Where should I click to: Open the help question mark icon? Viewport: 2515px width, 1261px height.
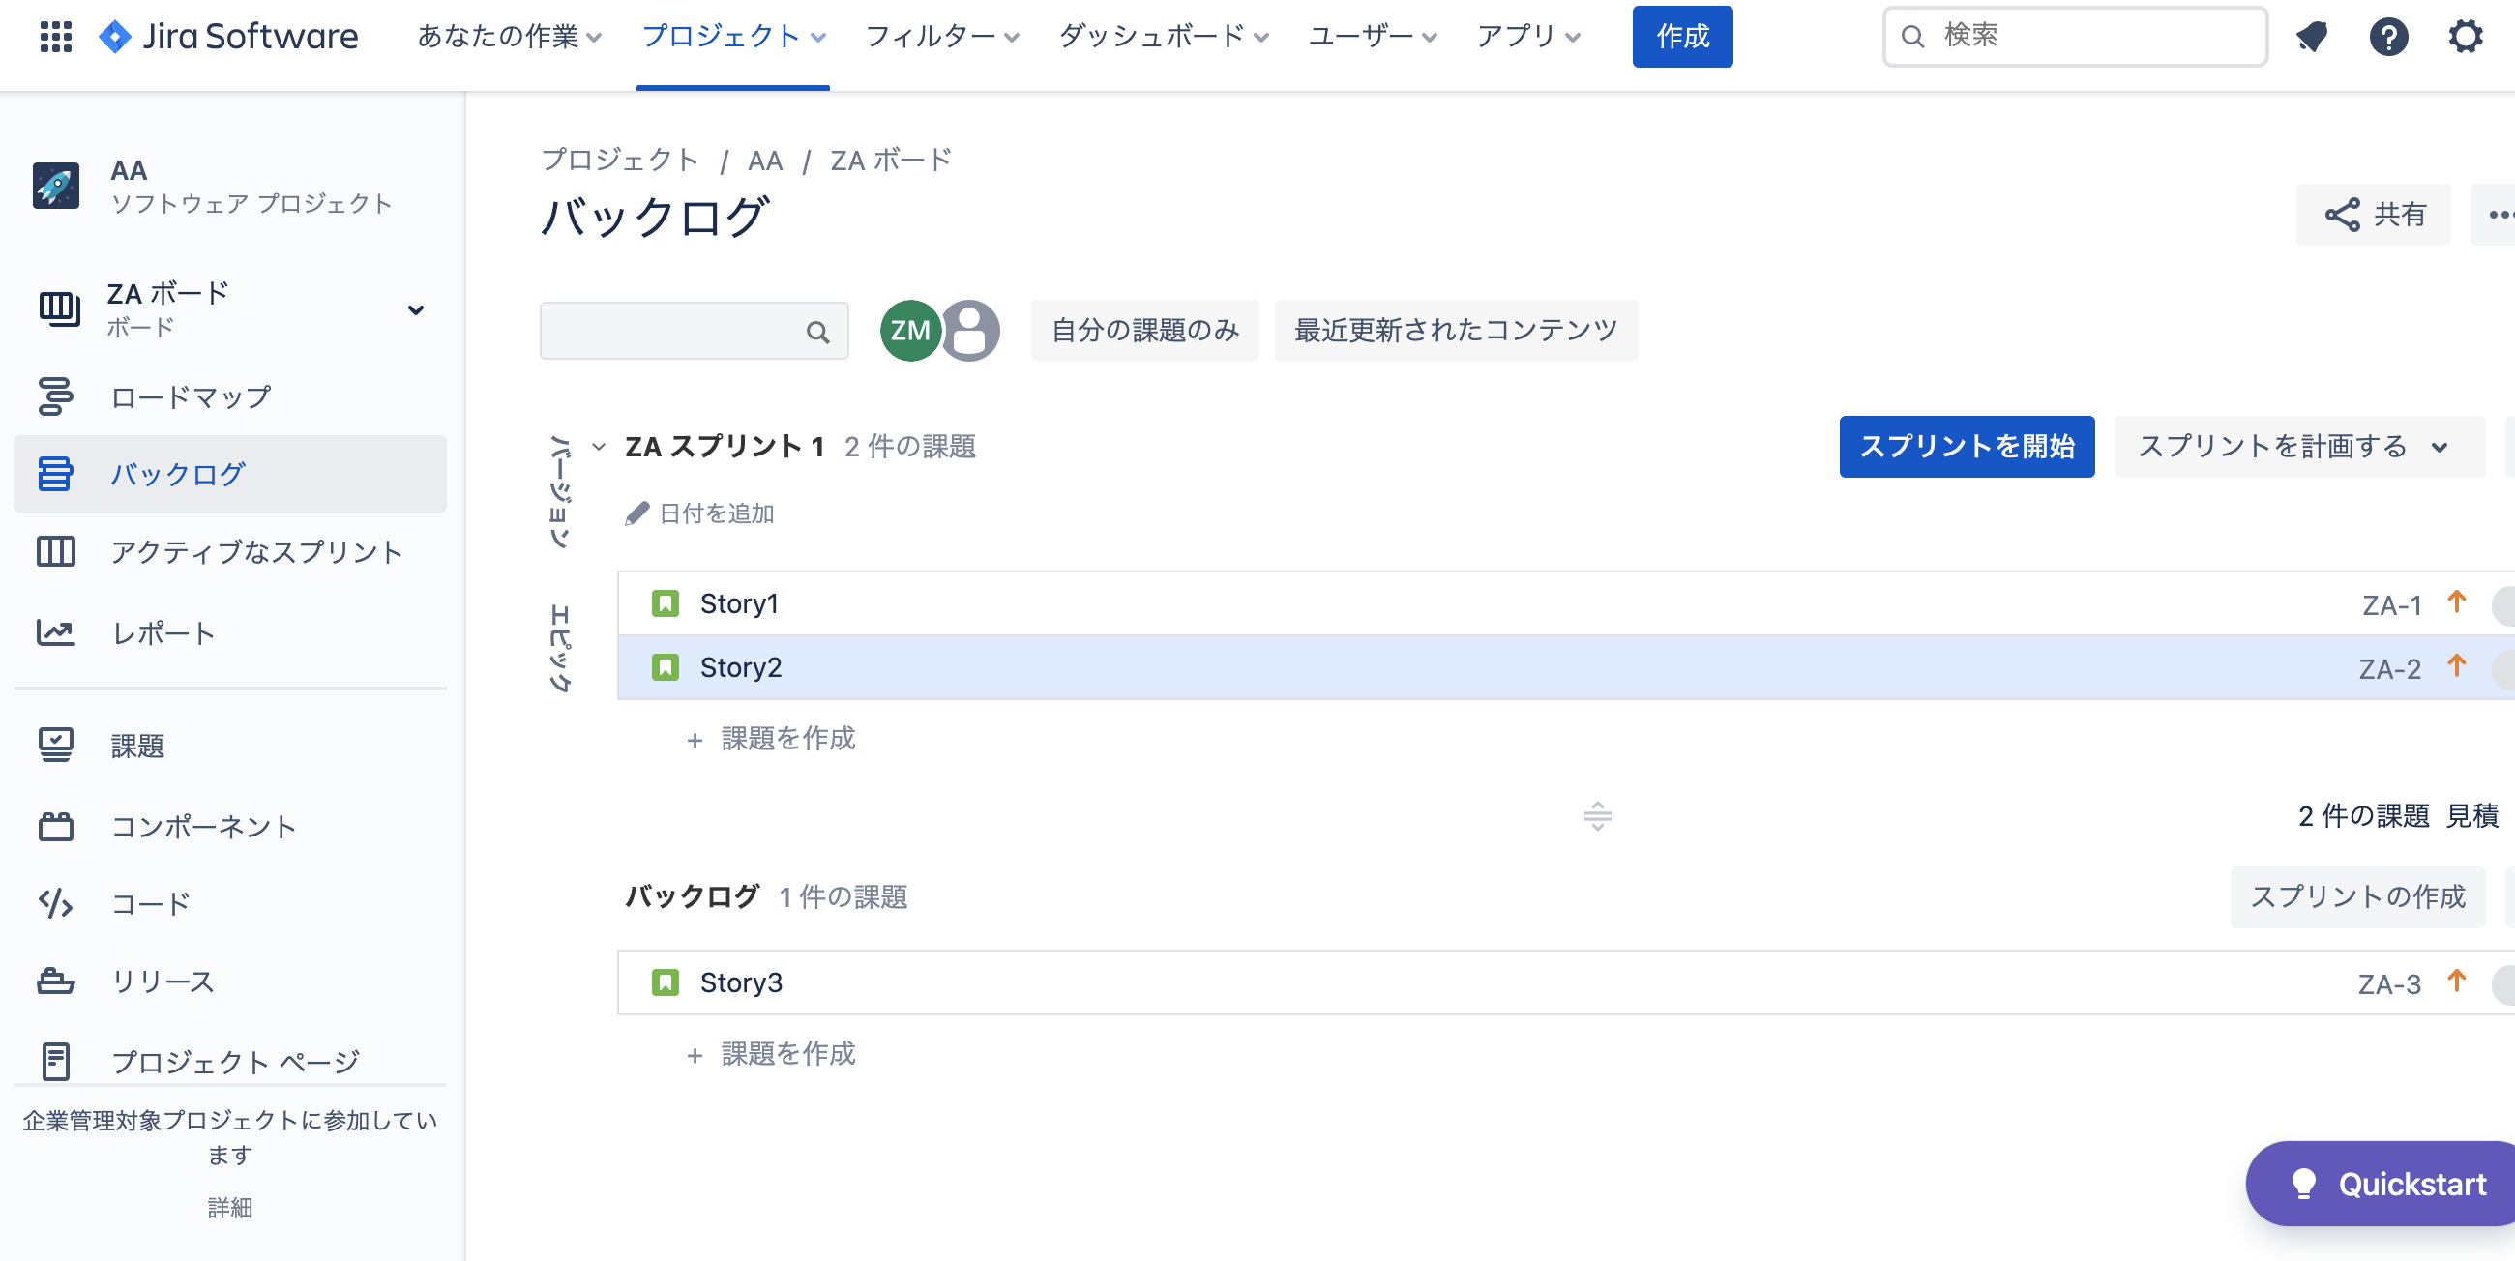[2389, 36]
